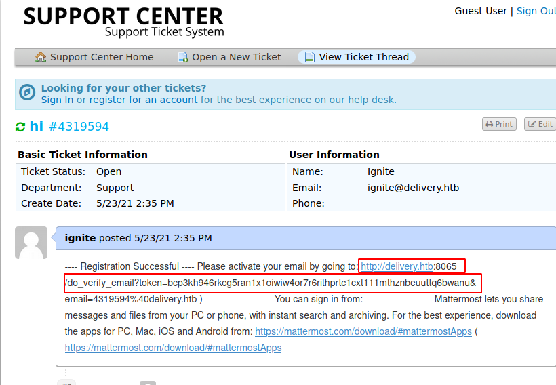556x385 pixels.
Task: Select Open a New Ticket tab
Action: click(x=236, y=57)
